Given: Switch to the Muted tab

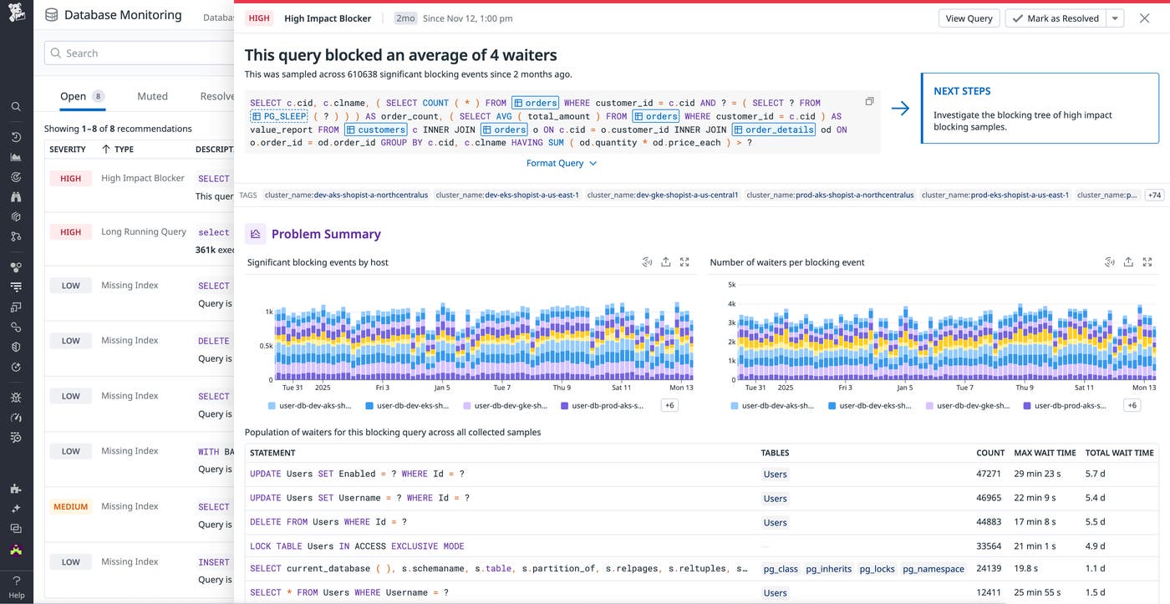Looking at the screenshot, I should pos(152,96).
